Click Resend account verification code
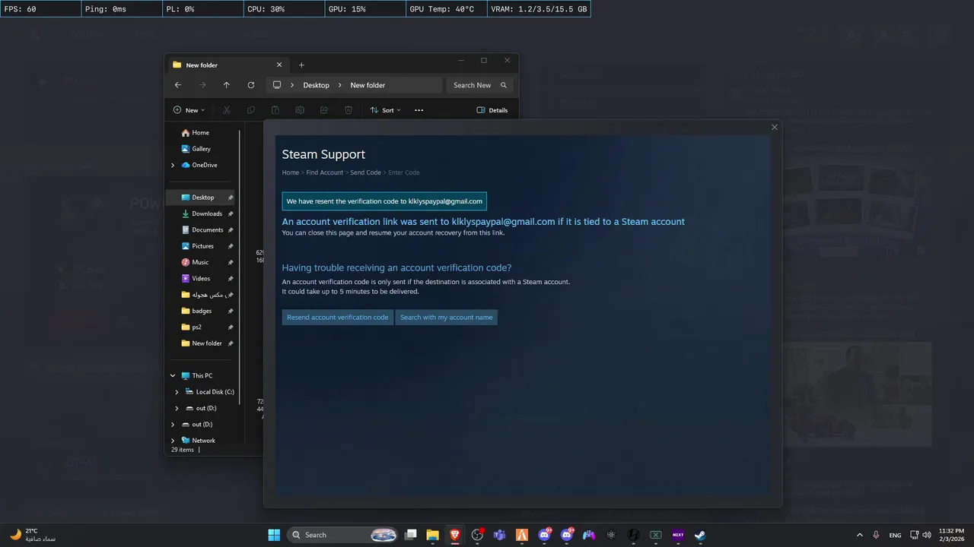The image size is (974, 547). [x=338, y=317]
